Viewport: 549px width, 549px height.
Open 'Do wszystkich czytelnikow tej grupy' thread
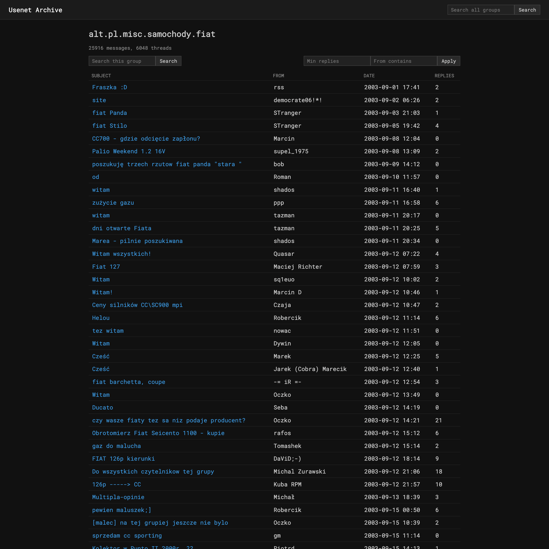click(x=153, y=472)
